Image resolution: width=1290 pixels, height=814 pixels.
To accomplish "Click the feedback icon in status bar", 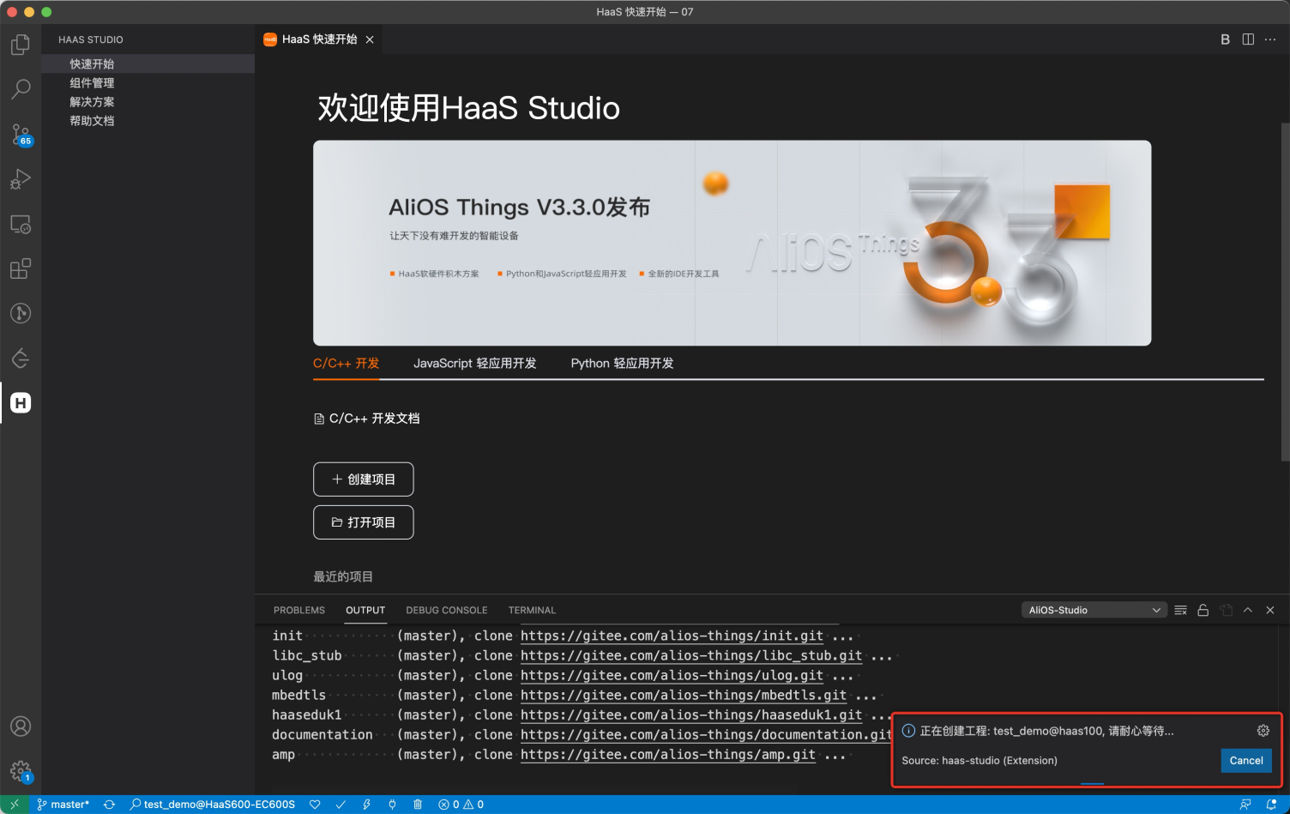I will coord(1245,805).
